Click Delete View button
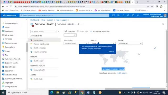The height and width of the screenshot is (95, 168). coord(82,31)
